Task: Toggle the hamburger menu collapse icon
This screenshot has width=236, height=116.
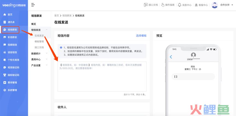Action: (x=33, y=5)
